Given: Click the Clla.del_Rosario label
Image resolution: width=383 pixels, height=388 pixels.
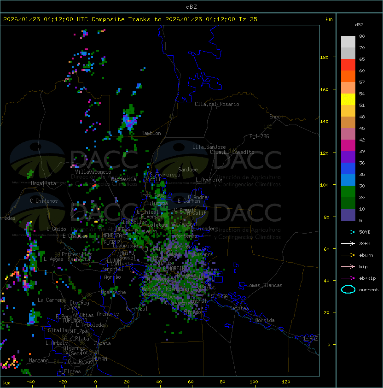Looking at the screenshot, I should coord(217,104).
